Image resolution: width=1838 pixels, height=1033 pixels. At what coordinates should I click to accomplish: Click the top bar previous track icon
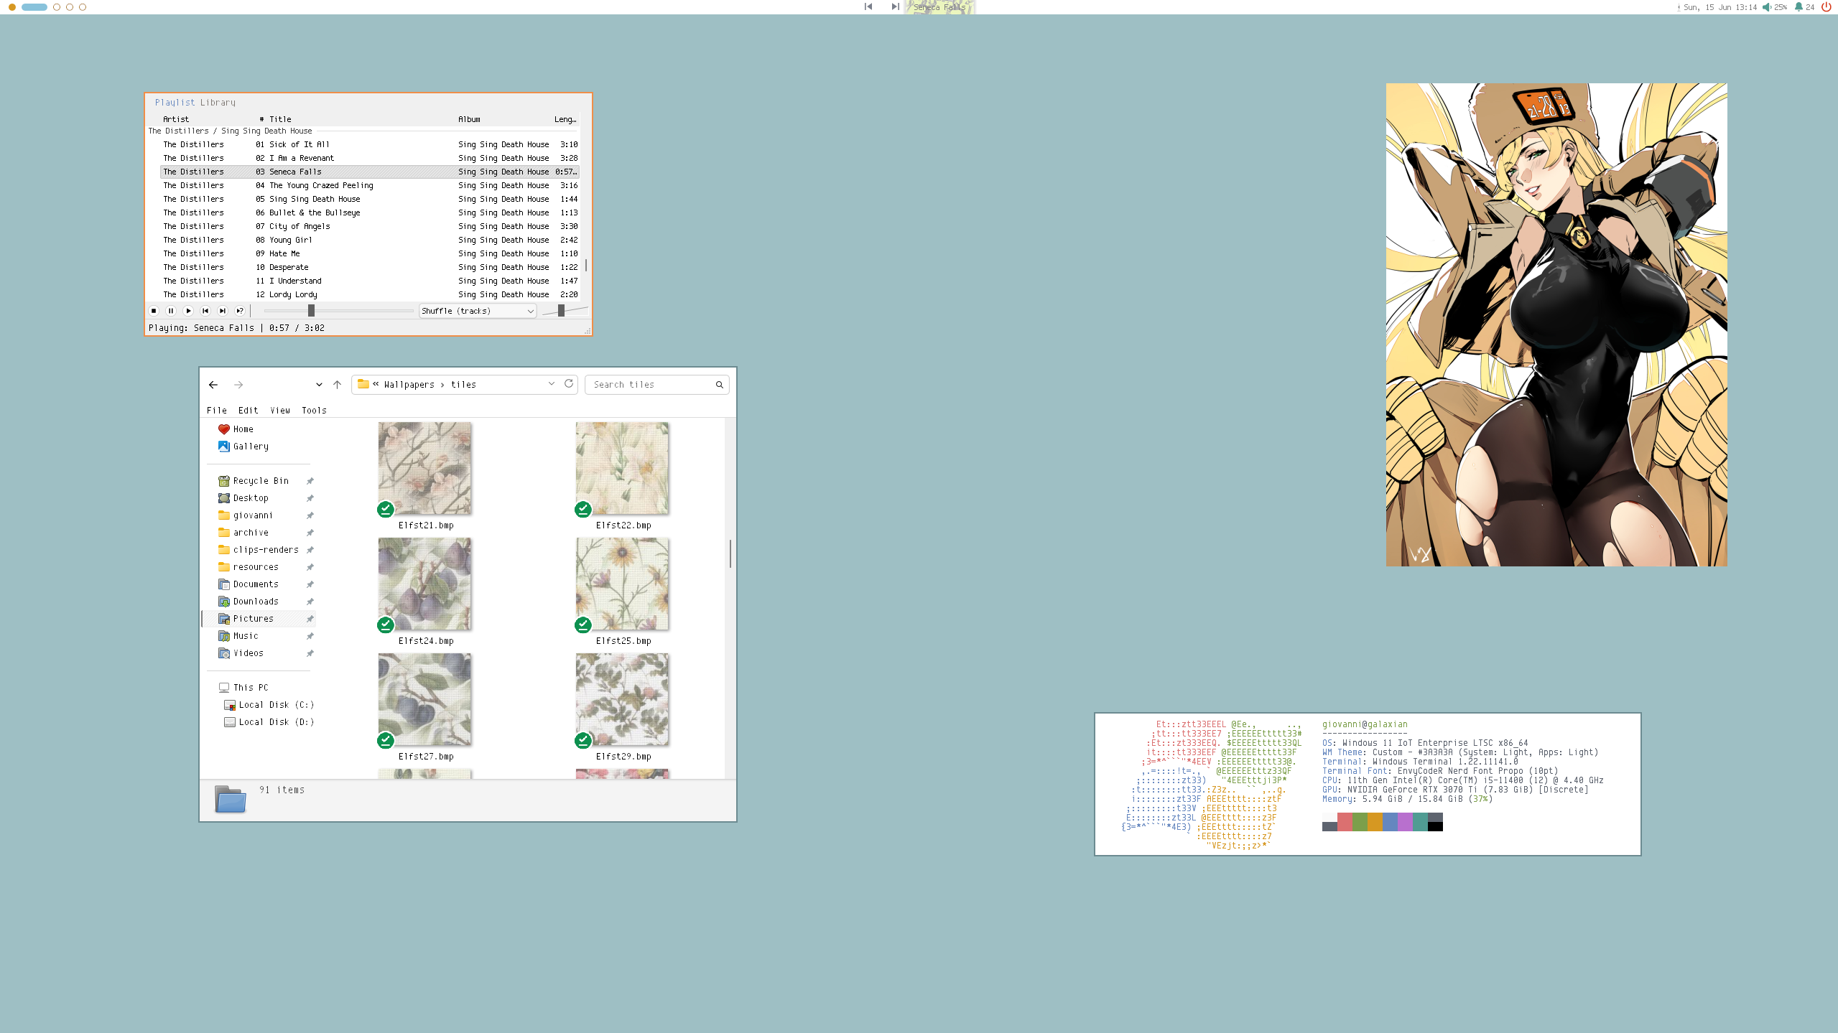click(x=868, y=6)
